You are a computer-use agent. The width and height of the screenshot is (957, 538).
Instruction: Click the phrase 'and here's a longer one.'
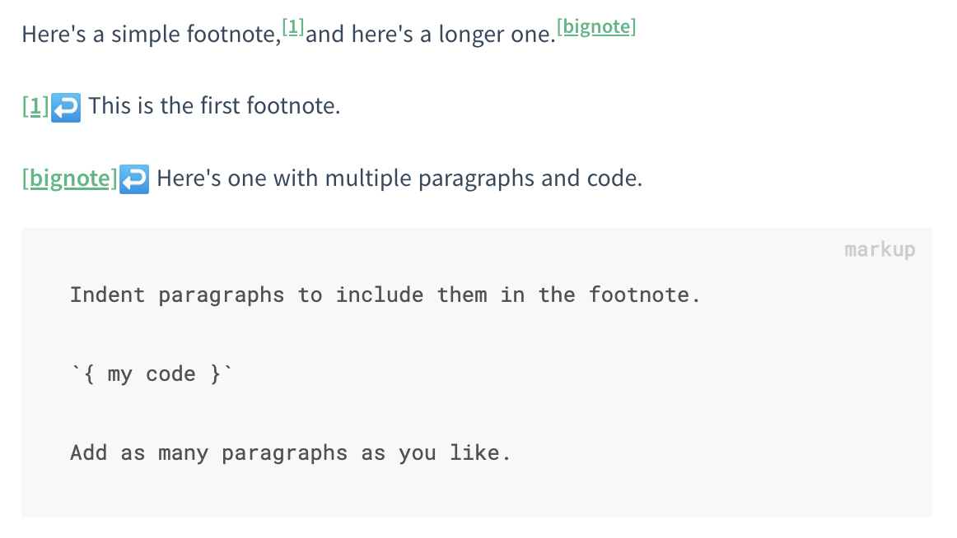pyautogui.click(x=431, y=35)
